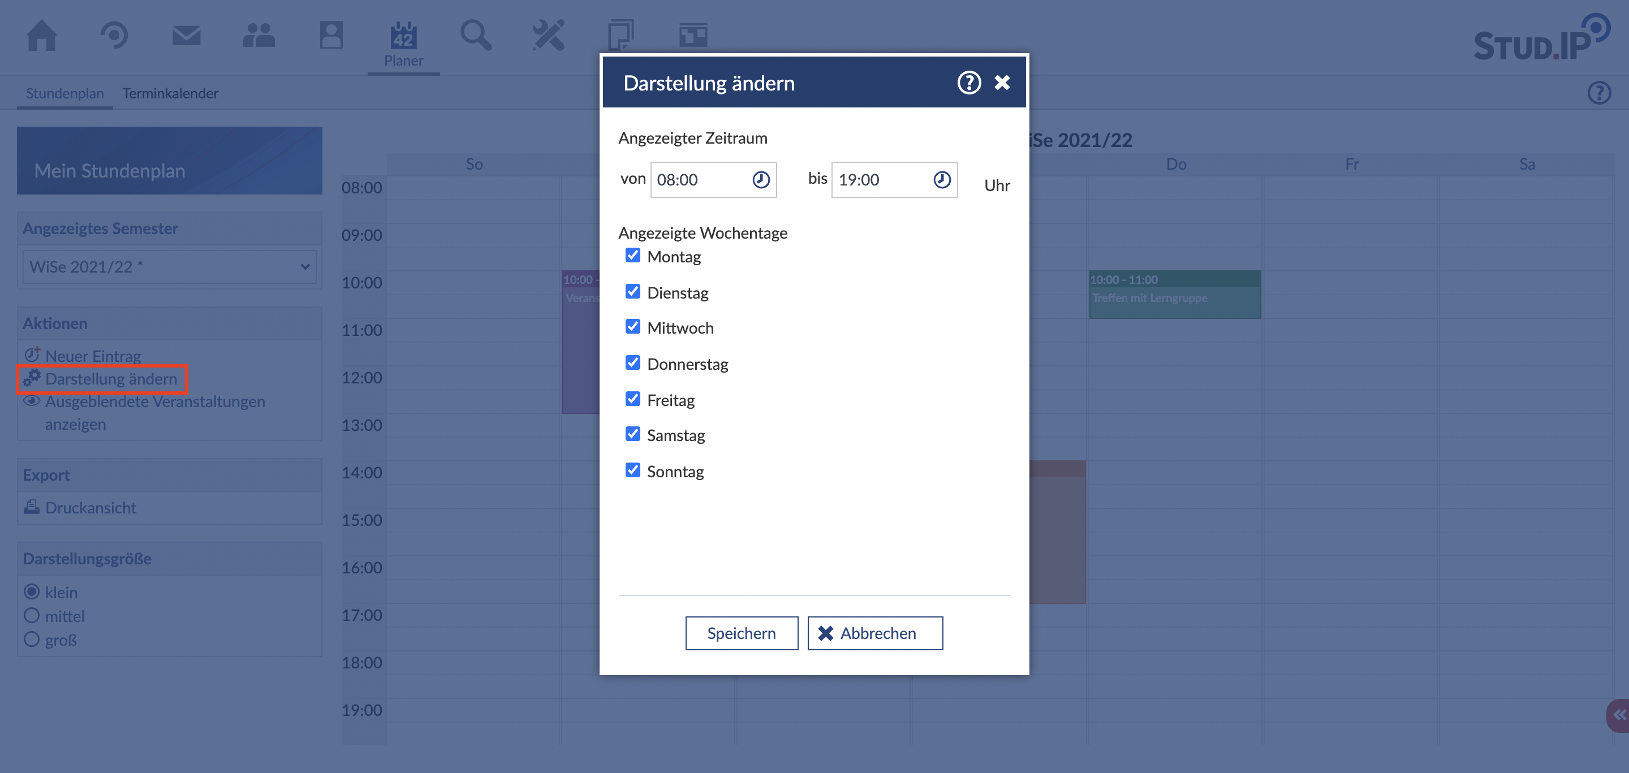This screenshot has width=1629, height=773.
Task: Click the dialog help question mark icon
Action: (968, 83)
